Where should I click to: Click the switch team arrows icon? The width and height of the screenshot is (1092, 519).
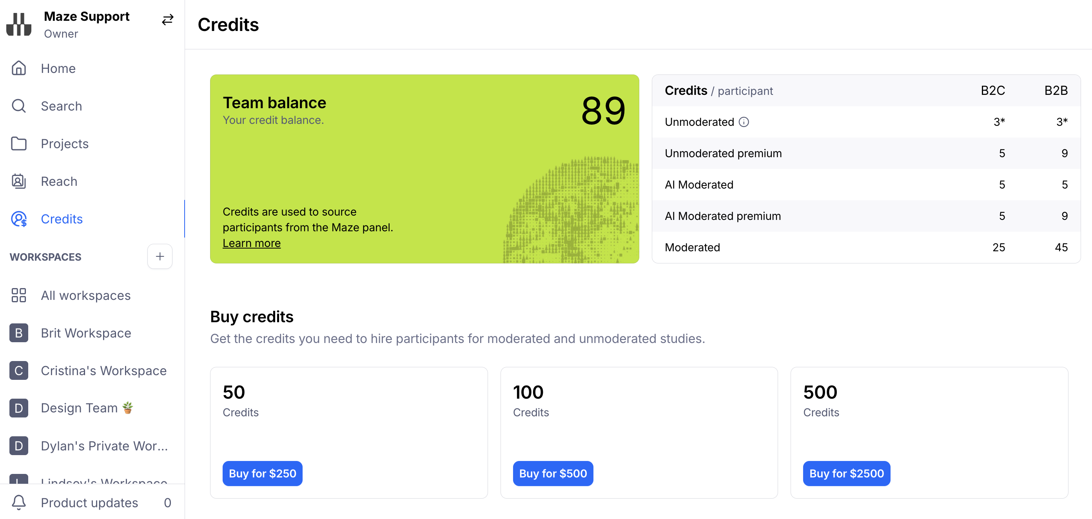pos(167,20)
